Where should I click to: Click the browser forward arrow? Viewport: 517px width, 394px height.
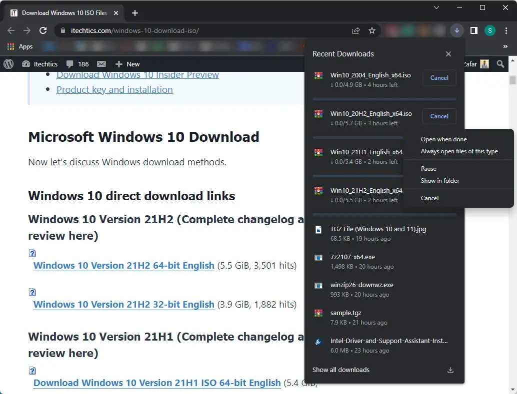tap(27, 30)
